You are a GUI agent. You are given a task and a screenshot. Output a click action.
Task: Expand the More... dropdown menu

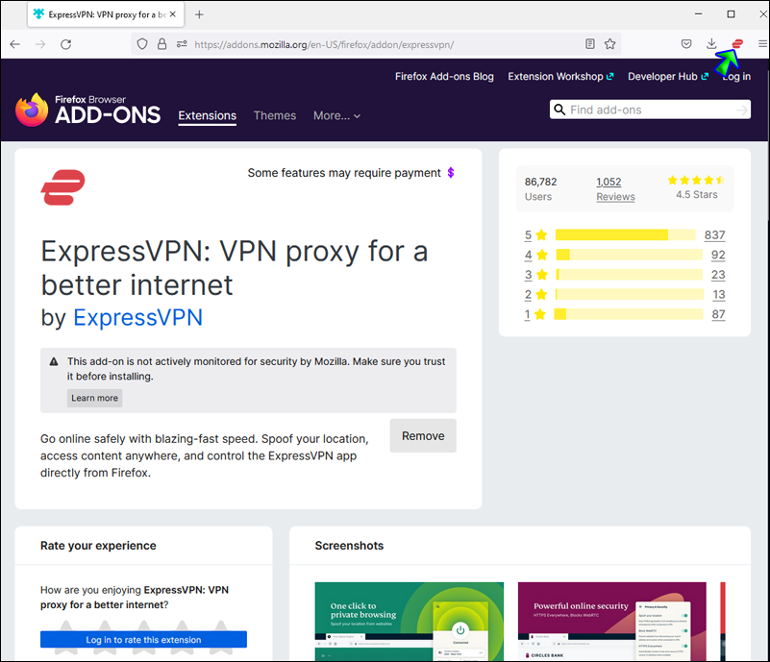coord(336,116)
